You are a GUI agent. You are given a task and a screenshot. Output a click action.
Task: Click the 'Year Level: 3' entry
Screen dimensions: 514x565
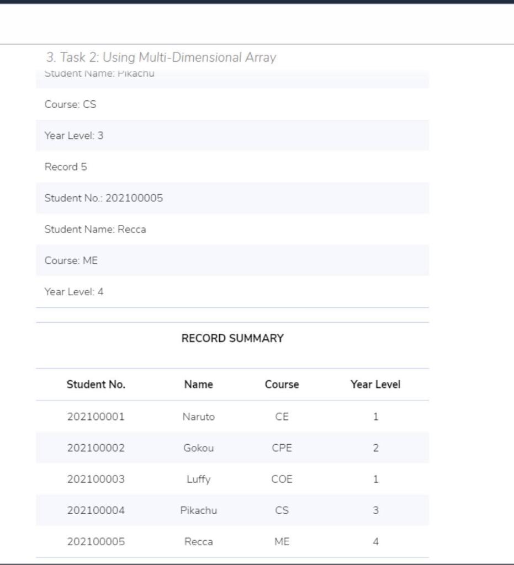pyautogui.click(x=232, y=134)
